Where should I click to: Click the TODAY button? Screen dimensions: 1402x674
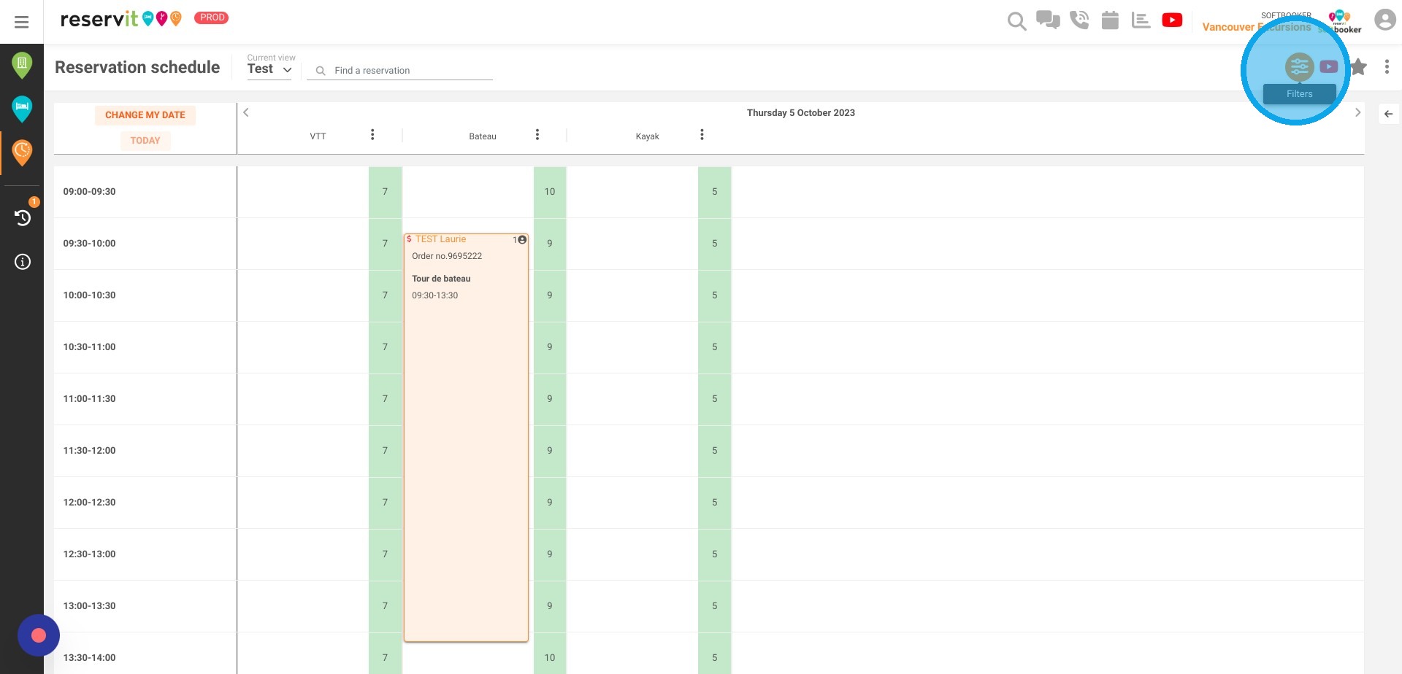(145, 141)
